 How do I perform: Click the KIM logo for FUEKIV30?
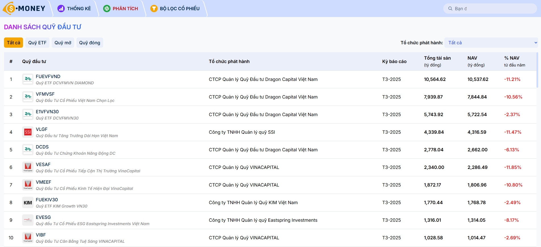tap(28, 202)
